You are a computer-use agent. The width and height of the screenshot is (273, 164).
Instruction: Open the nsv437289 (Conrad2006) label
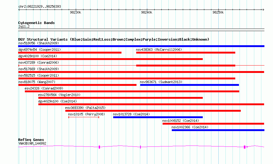point(39,62)
